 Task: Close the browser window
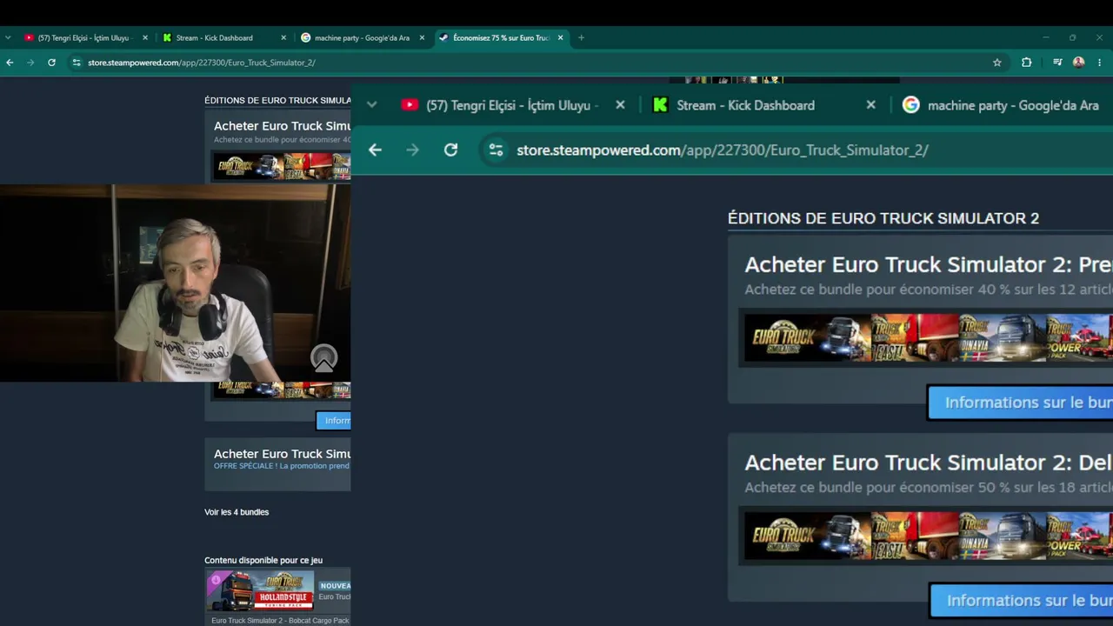pos(1100,37)
